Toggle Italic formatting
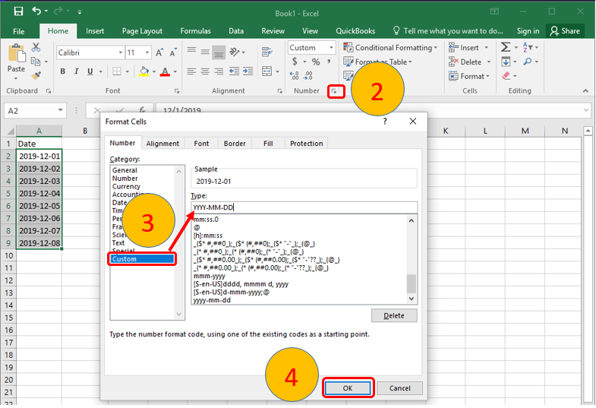596x408 pixels. point(77,71)
